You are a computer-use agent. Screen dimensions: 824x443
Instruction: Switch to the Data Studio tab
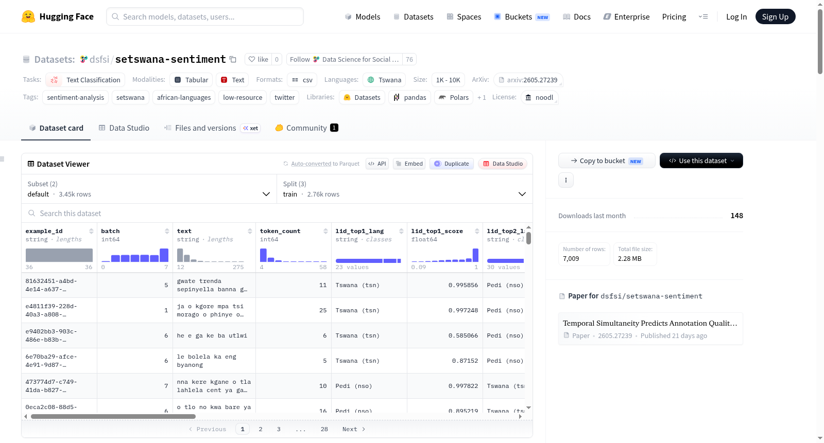tap(124, 128)
